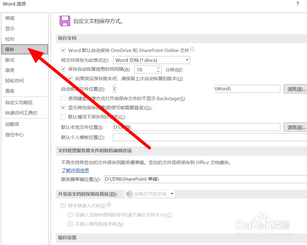Enable 不显示 Backstage checkbox

click(63, 98)
